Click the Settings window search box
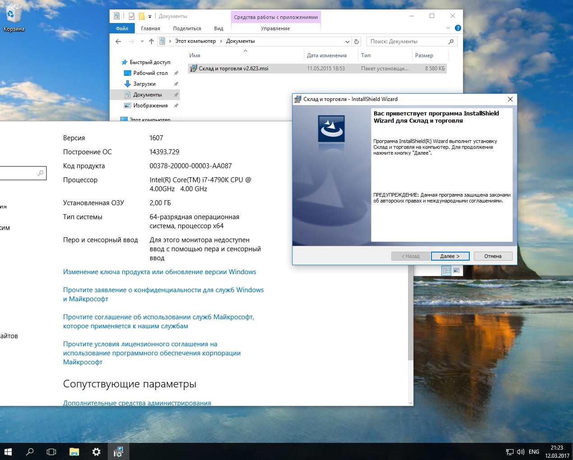 pos(23,173)
